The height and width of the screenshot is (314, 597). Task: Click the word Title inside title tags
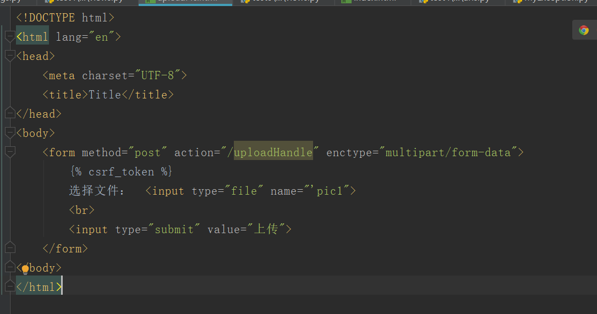[x=105, y=95]
